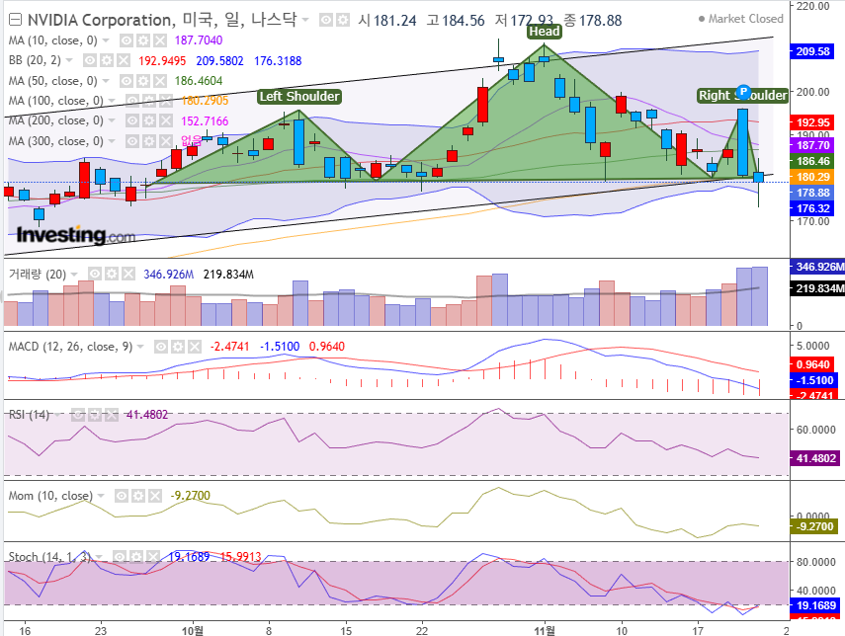Image resolution: width=845 pixels, height=636 pixels.
Task: Remove the MA (10, close, 0) indicator
Action: click(159, 40)
